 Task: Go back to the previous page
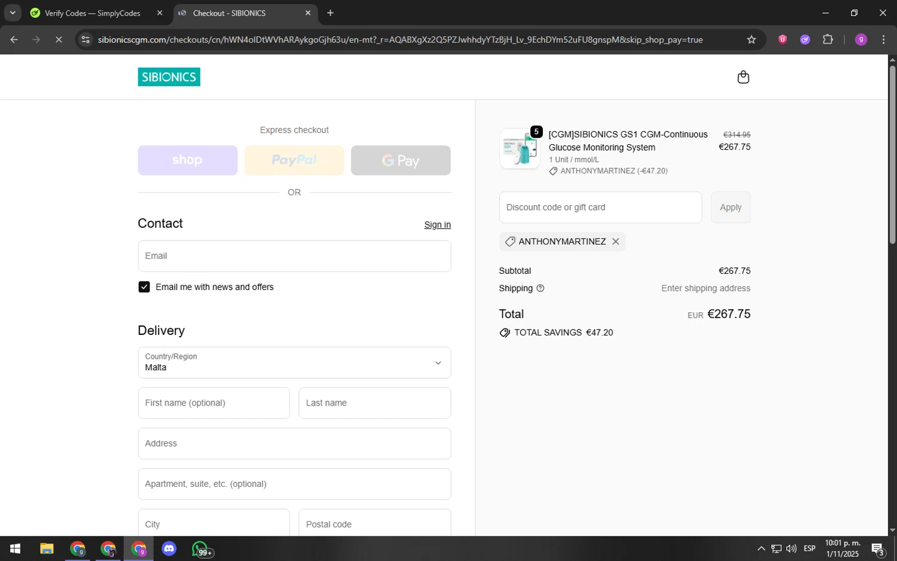coord(14,39)
